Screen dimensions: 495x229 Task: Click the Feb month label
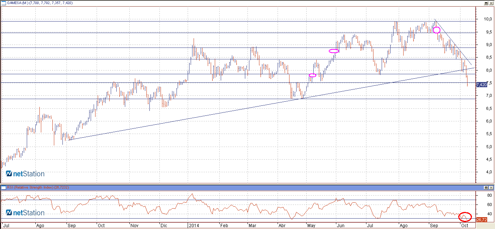224,225
